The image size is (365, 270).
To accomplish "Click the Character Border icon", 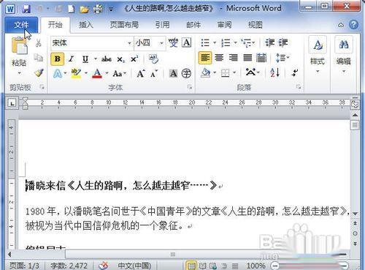I will pos(187,42).
